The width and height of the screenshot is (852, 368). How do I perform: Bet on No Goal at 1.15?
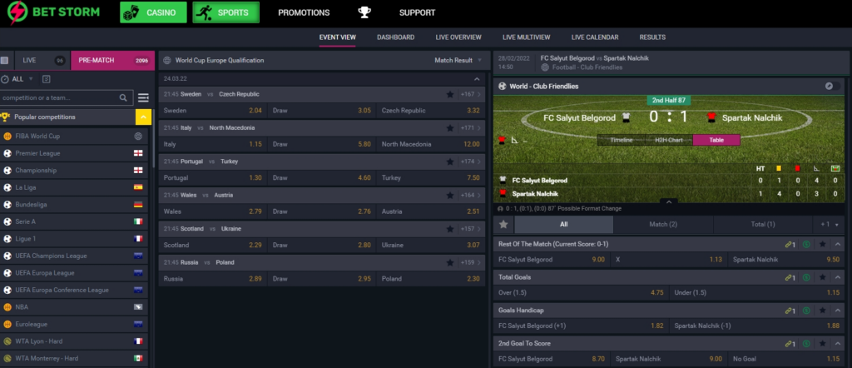click(x=787, y=359)
